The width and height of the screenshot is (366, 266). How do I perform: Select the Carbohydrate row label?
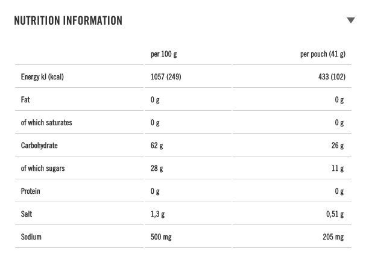pos(39,146)
